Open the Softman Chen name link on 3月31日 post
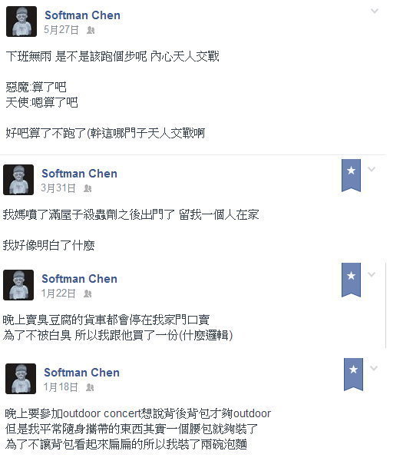This screenshot has width=413, height=461. pyautogui.click(x=79, y=174)
